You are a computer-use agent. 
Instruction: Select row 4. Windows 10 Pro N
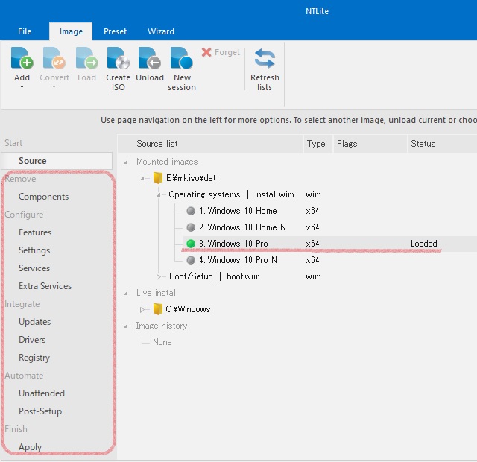[x=238, y=260]
